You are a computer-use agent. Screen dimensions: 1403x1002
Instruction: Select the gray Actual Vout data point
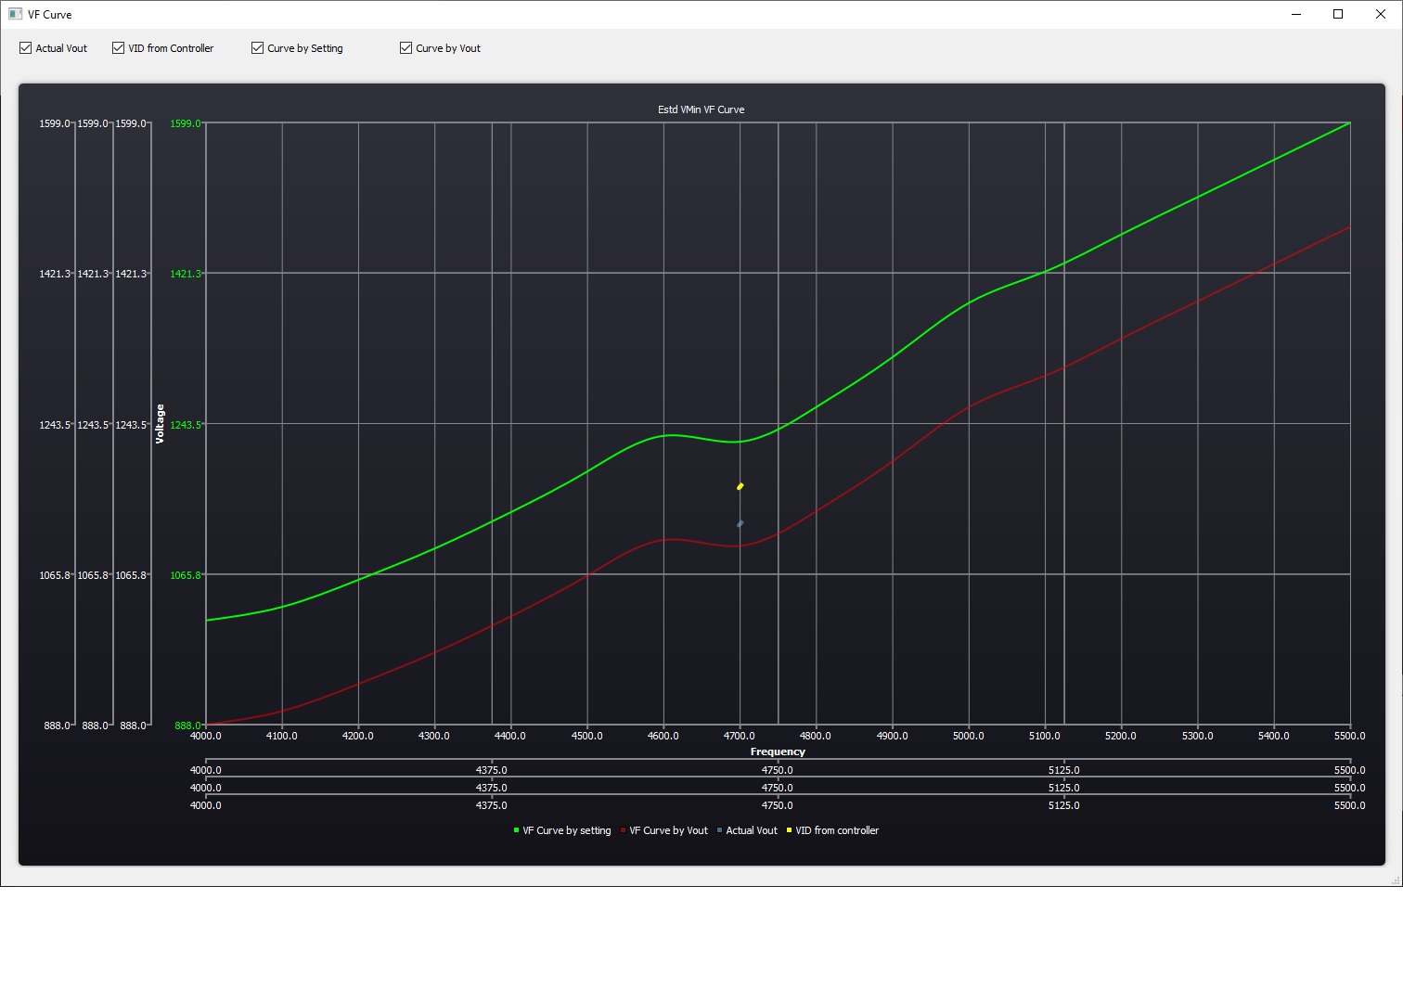pyautogui.click(x=740, y=523)
